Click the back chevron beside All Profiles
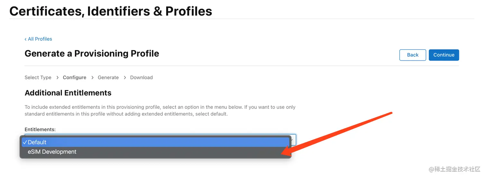This screenshot has height=178, width=486. coord(25,39)
